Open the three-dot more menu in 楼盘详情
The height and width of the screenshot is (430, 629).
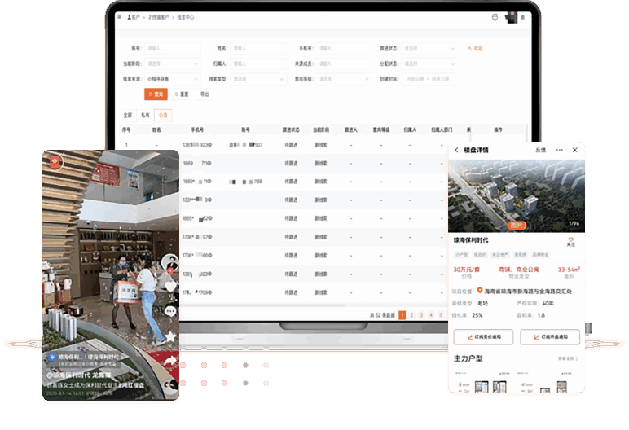pyautogui.click(x=560, y=151)
